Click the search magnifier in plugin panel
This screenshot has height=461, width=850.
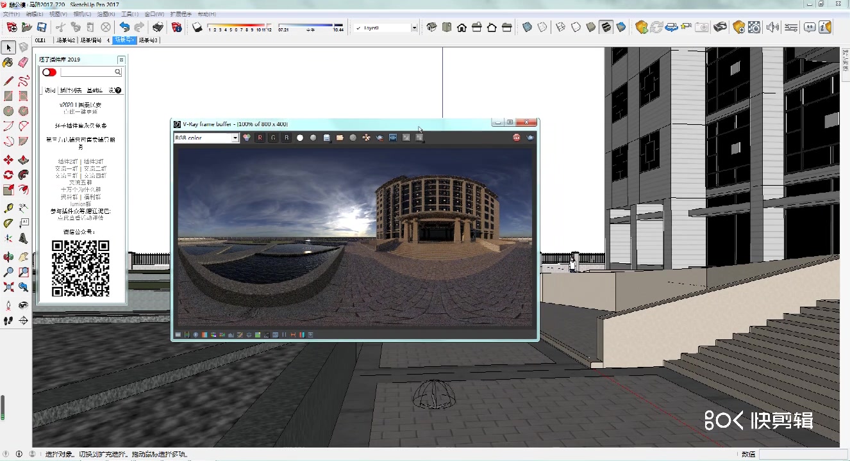[117, 72]
